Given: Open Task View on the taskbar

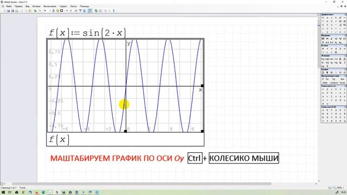Looking at the screenshot, I should coord(10,192).
